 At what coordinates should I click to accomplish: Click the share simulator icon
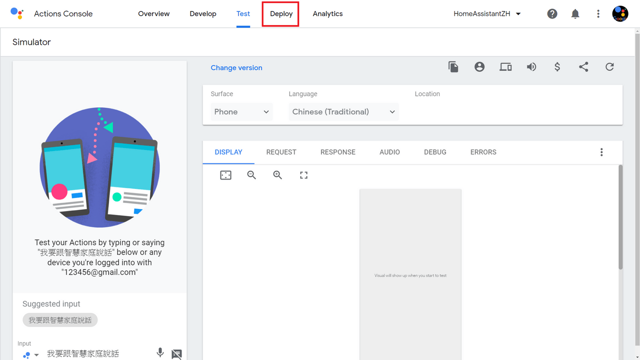pyautogui.click(x=583, y=66)
